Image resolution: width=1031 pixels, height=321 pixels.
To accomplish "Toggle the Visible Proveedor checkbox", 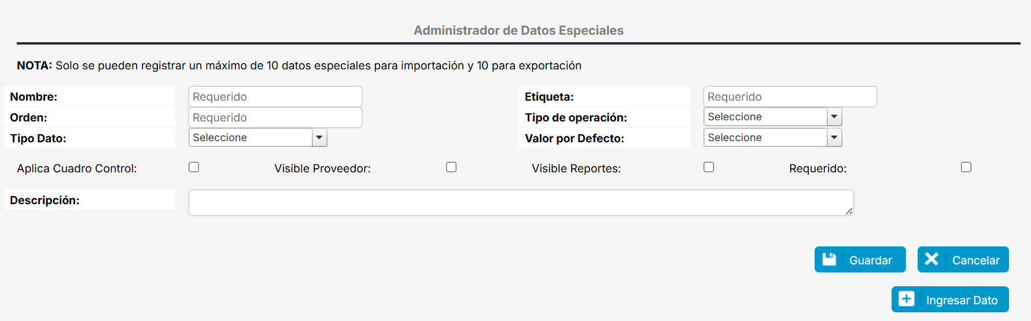I will [x=451, y=167].
